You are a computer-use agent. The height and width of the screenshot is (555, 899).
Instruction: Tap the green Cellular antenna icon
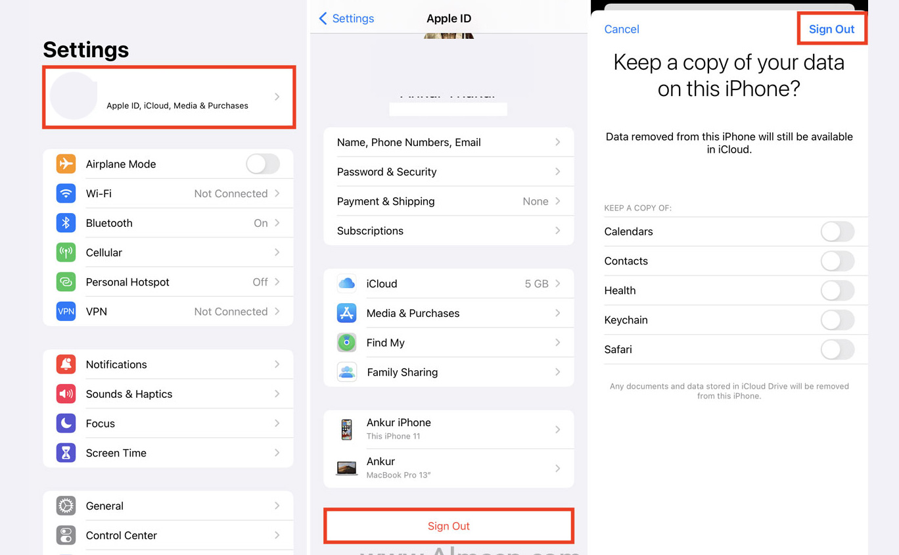click(x=66, y=253)
